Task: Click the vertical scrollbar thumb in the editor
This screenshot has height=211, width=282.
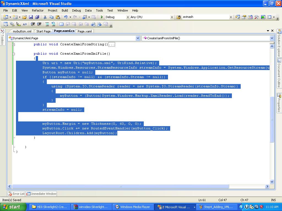Action: click(x=272, y=120)
